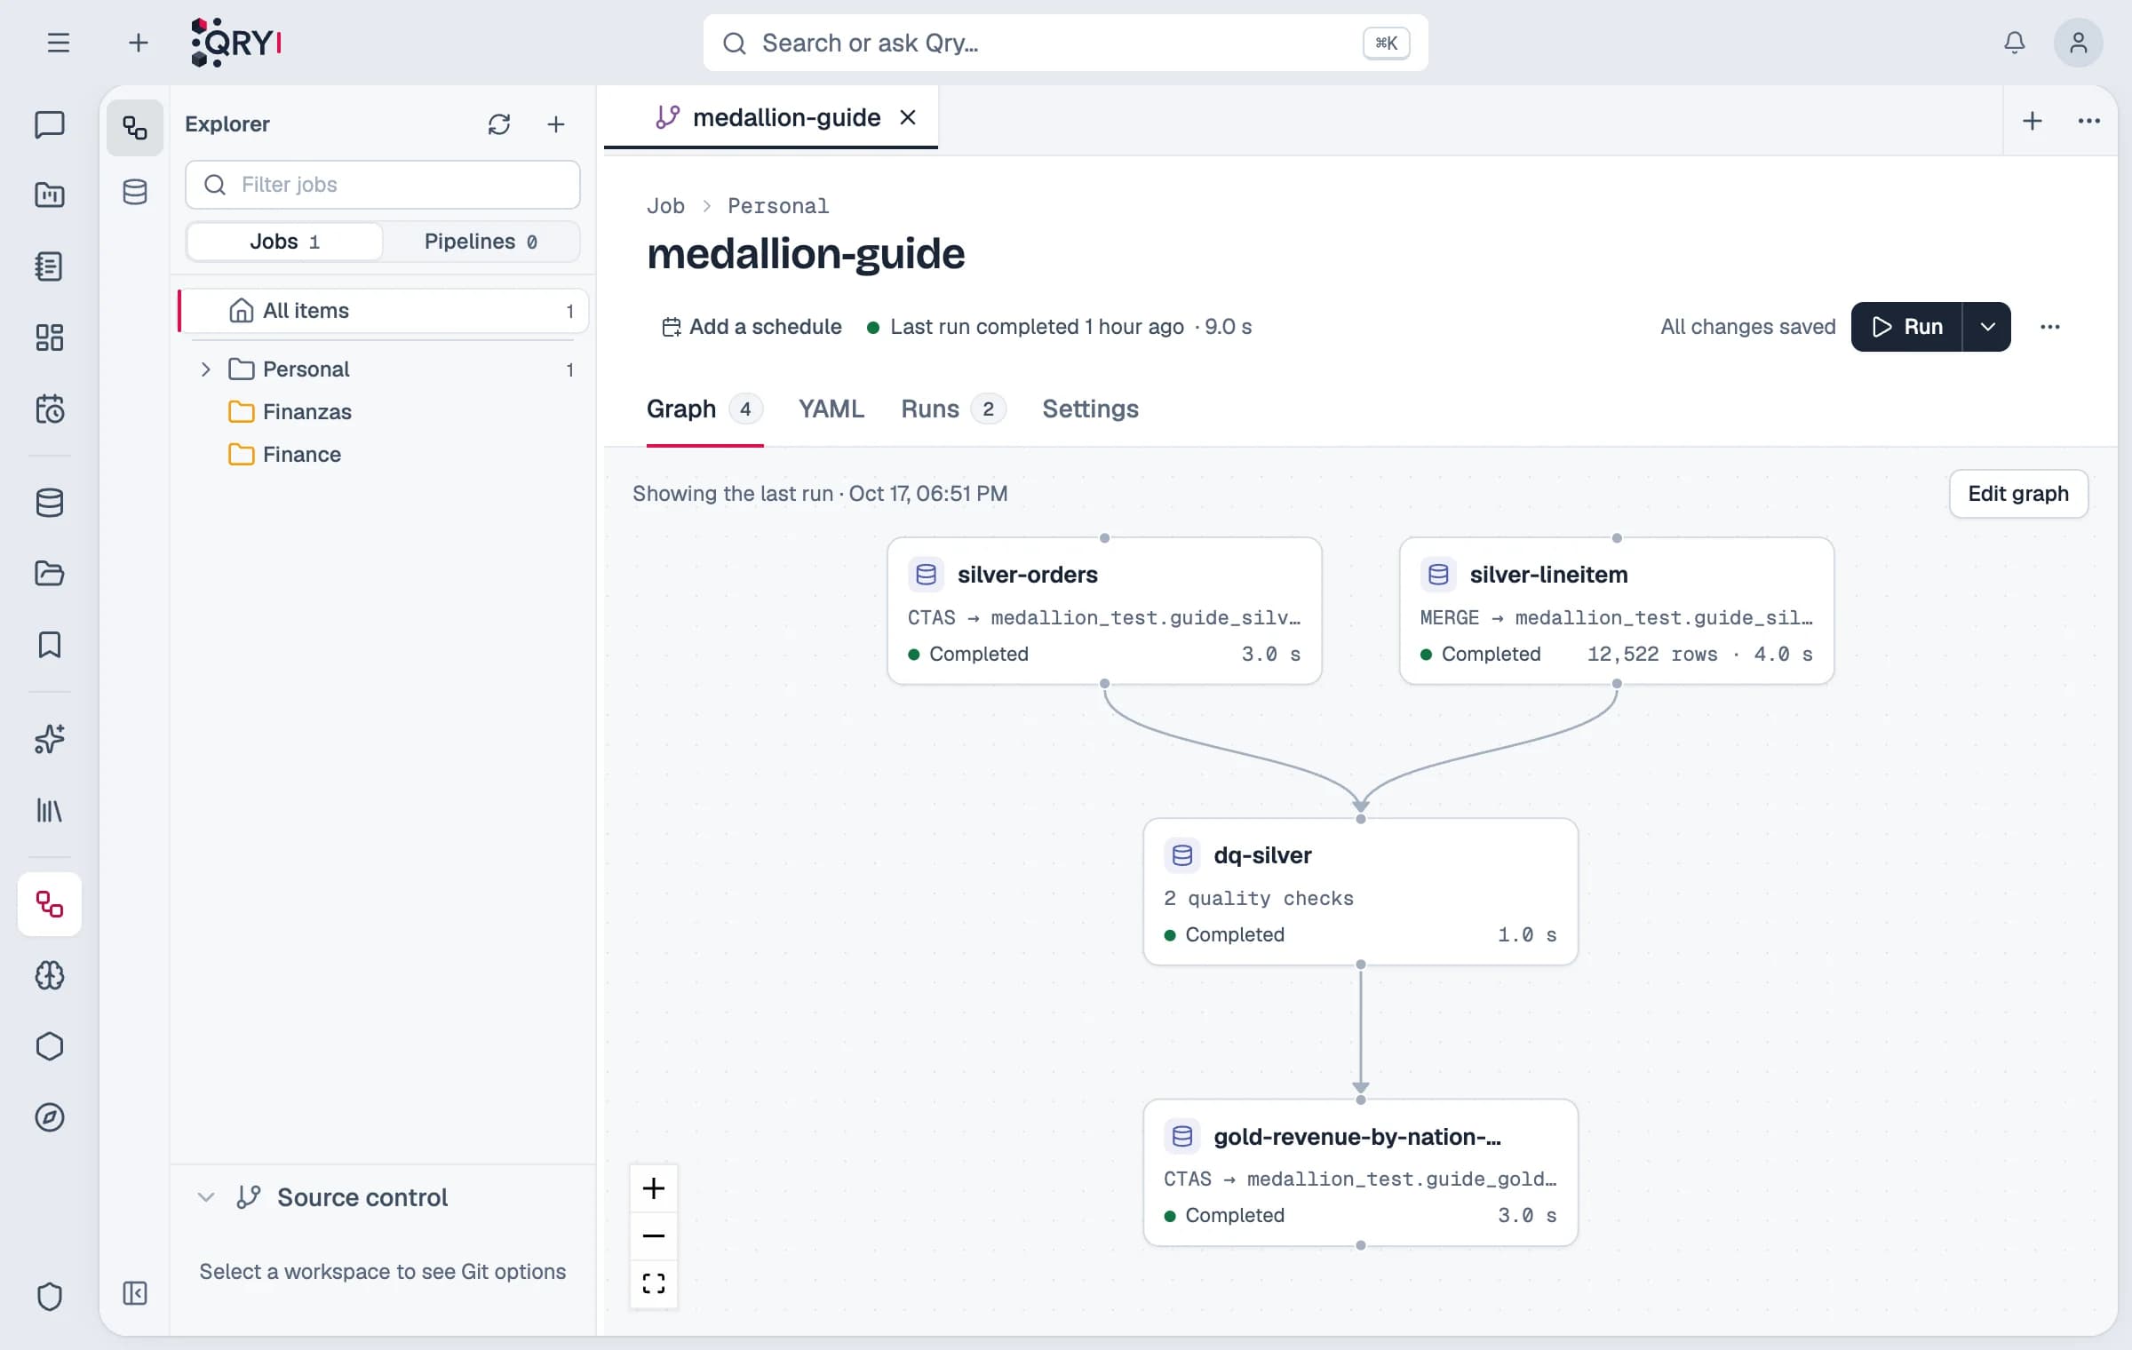This screenshot has height=1350, width=2132.
Task: Open the chat icon in left sidebar
Action: coord(50,124)
